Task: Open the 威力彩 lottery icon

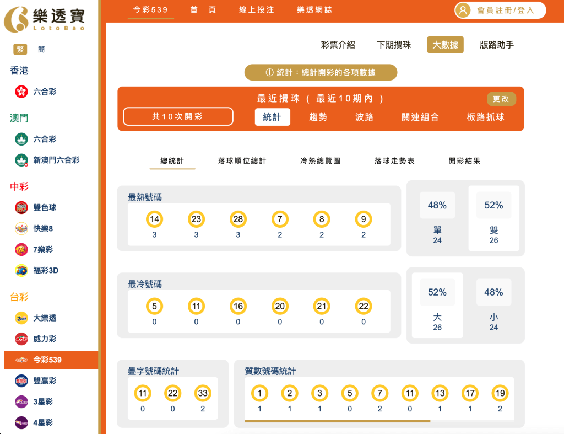Action: click(20, 339)
